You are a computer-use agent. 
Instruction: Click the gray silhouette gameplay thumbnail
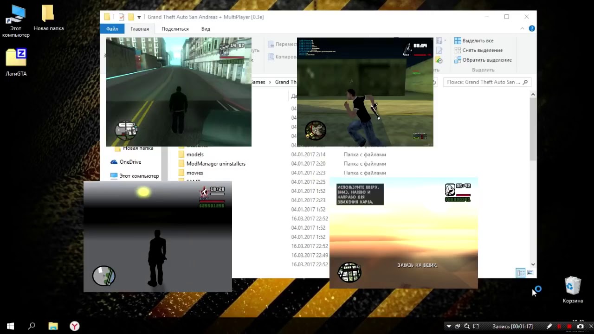tap(157, 237)
